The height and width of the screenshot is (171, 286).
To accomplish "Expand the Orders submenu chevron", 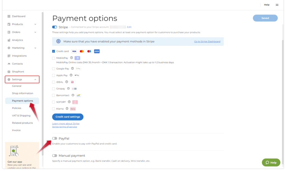I will pyautogui.click(x=35, y=32).
